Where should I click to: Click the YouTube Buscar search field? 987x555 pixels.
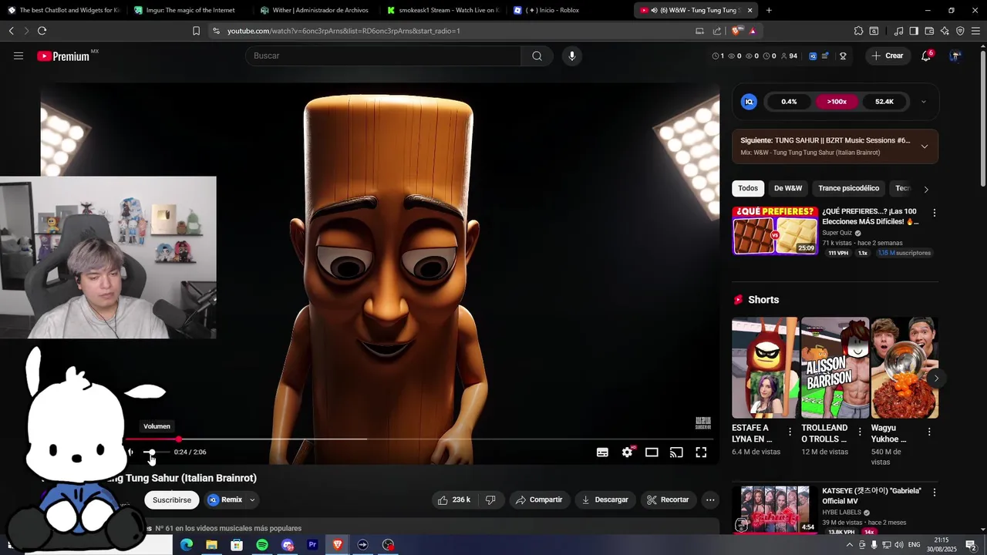tap(383, 55)
